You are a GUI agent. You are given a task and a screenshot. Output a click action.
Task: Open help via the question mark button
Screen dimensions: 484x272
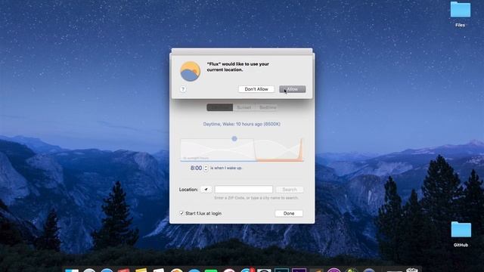click(x=183, y=89)
